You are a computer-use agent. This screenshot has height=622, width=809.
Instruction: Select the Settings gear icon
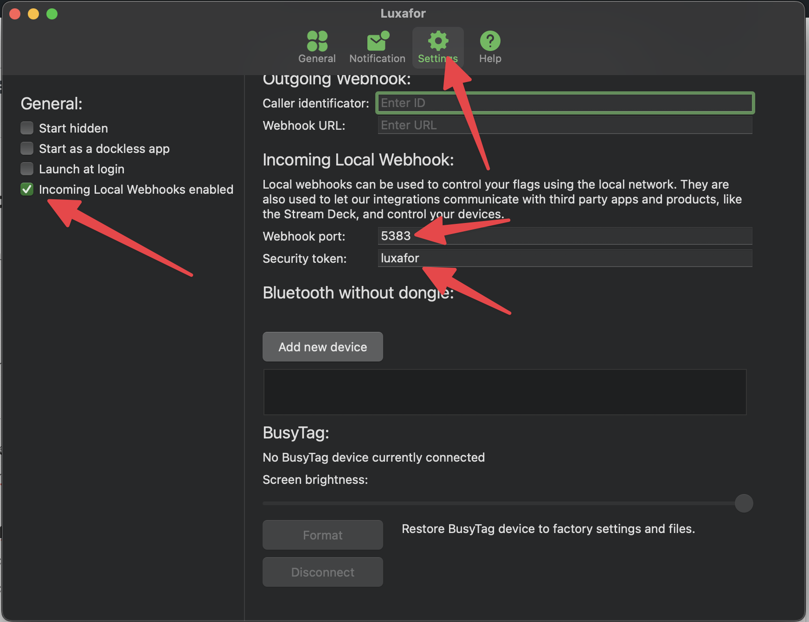[x=438, y=42]
